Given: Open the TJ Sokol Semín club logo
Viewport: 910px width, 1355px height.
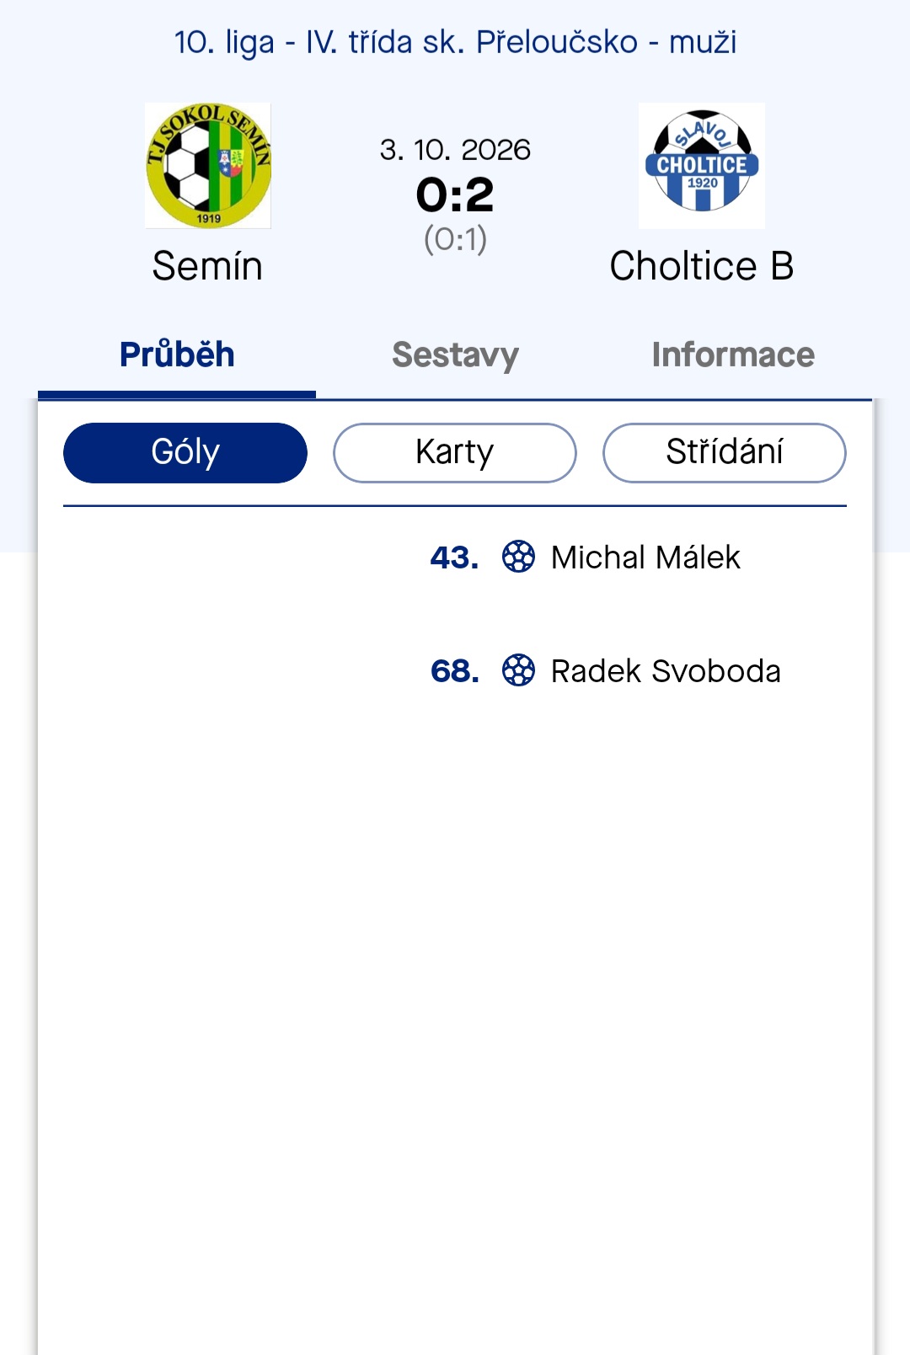Looking at the screenshot, I should (208, 166).
